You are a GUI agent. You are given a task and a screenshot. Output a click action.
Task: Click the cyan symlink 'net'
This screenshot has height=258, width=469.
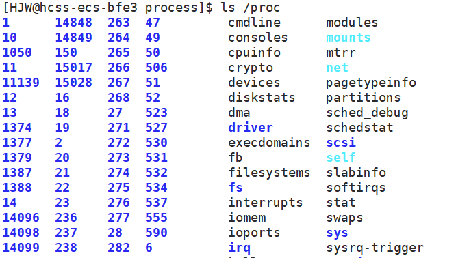337,68
